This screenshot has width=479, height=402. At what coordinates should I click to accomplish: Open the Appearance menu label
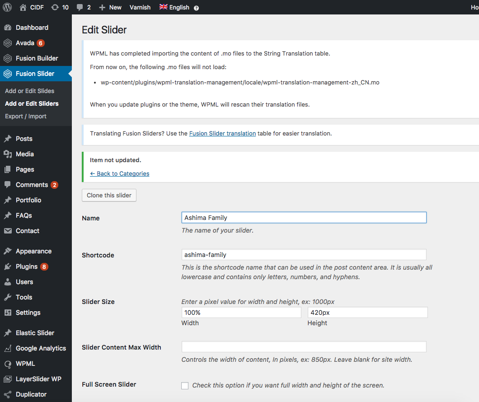coord(33,252)
